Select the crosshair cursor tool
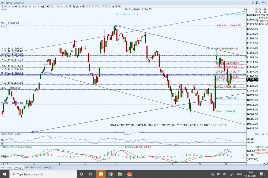 (6, 7)
